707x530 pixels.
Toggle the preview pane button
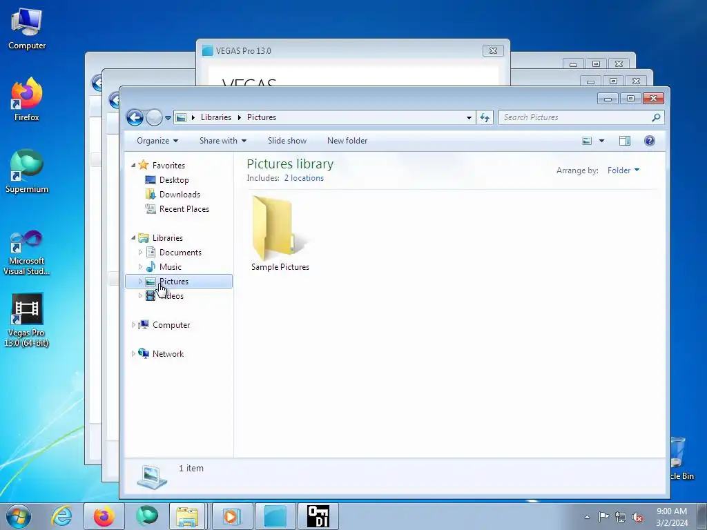(624, 141)
